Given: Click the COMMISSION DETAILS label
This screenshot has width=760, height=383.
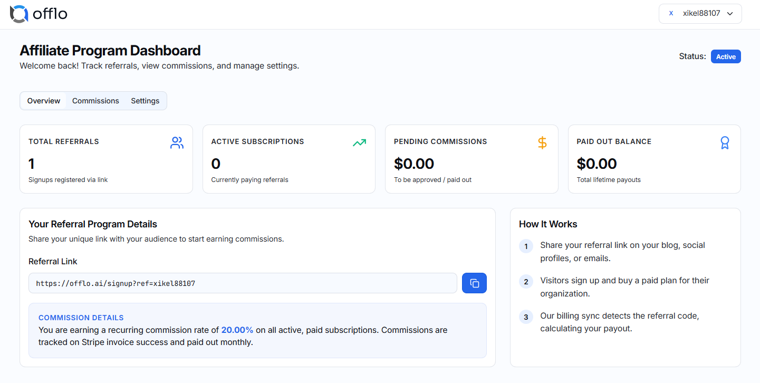Looking at the screenshot, I should [x=81, y=318].
